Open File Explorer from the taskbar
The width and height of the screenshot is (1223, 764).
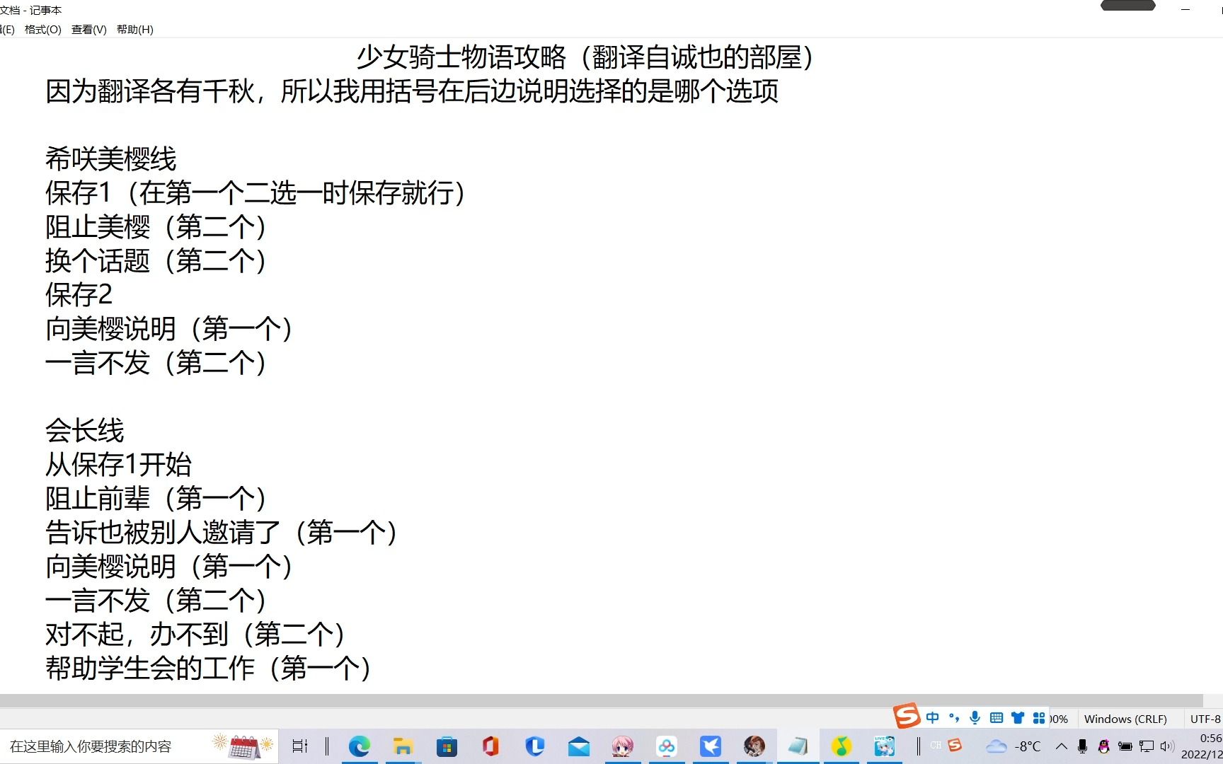[x=403, y=746]
